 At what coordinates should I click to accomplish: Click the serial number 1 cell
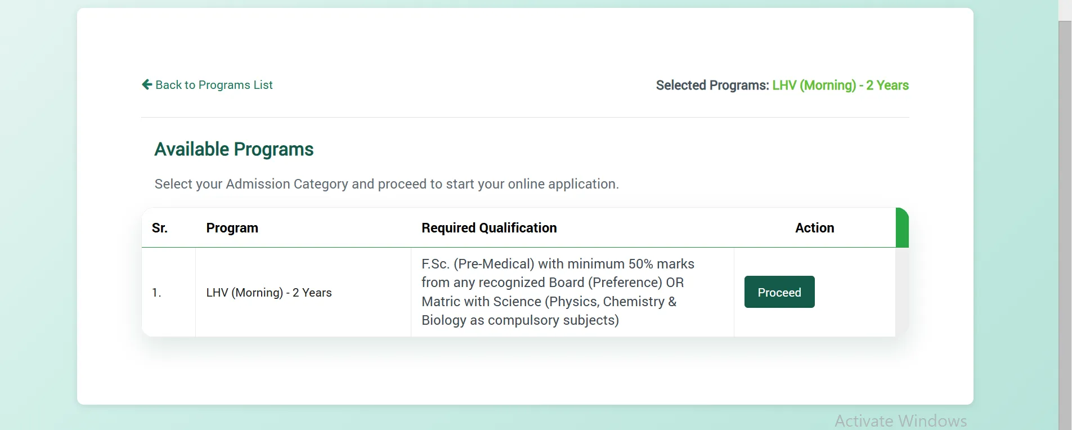tap(157, 292)
